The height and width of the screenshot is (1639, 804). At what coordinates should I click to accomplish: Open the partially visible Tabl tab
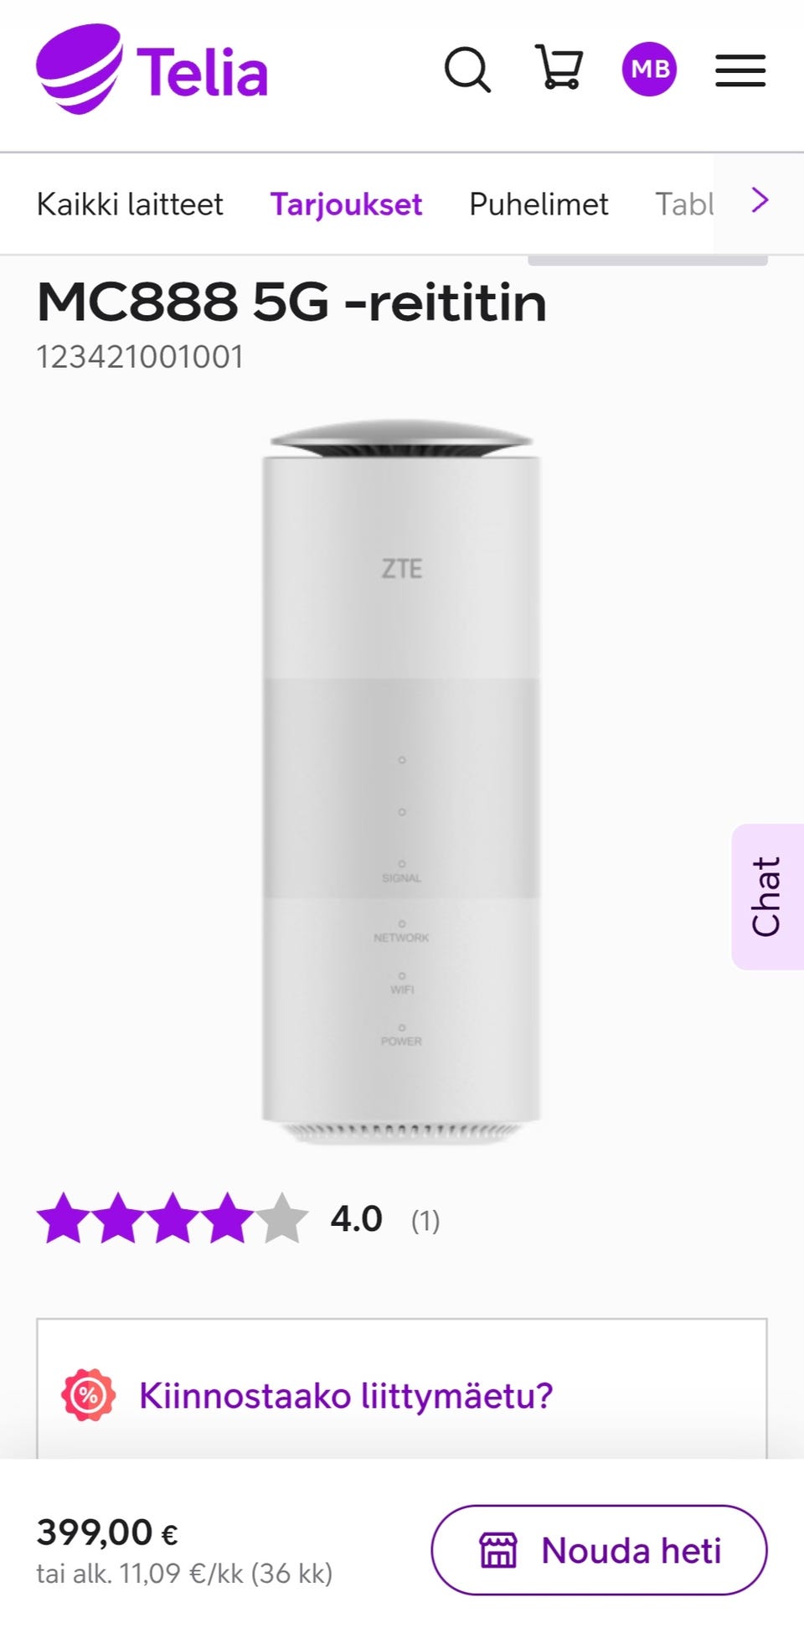(x=684, y=204)
